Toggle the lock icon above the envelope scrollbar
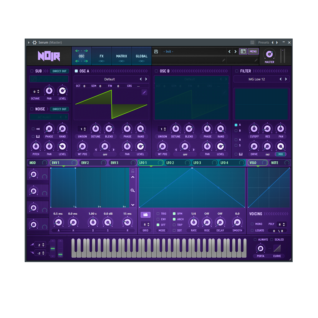The width and height of the screenshot is (318, 318). click(x=133, y=171)
